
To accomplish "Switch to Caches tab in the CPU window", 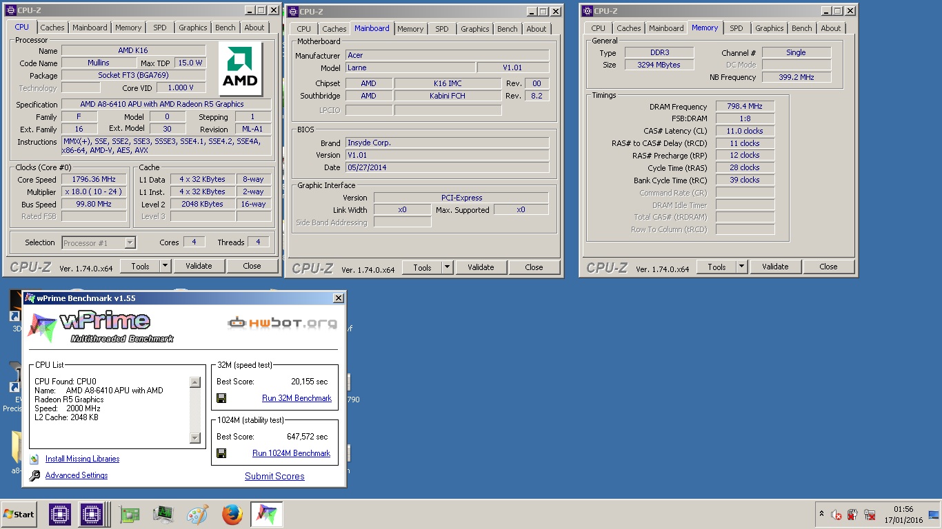I will tap(52, 28).
